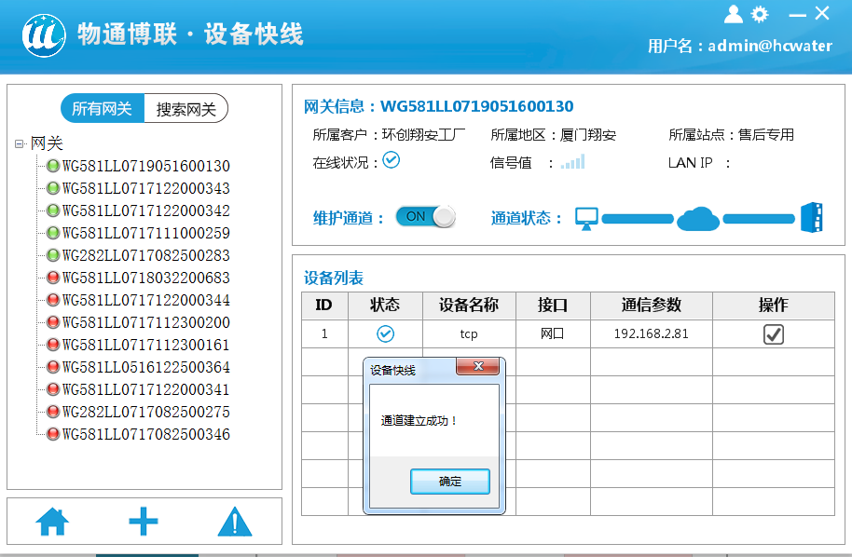Click IP address 192.168.2.81 cell
852x557 pixels.
(652, 333)
